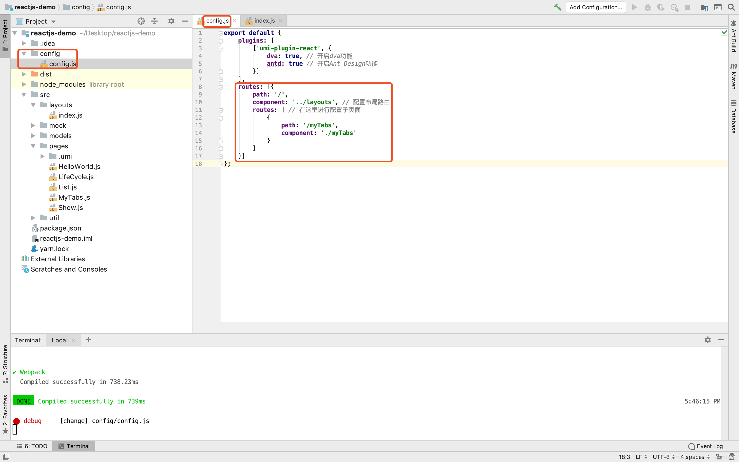Image resolution: width=739 pixels, height=462 pixels.
Task: Click the 18:3 cursor position indicator
Action: (624, 457)
